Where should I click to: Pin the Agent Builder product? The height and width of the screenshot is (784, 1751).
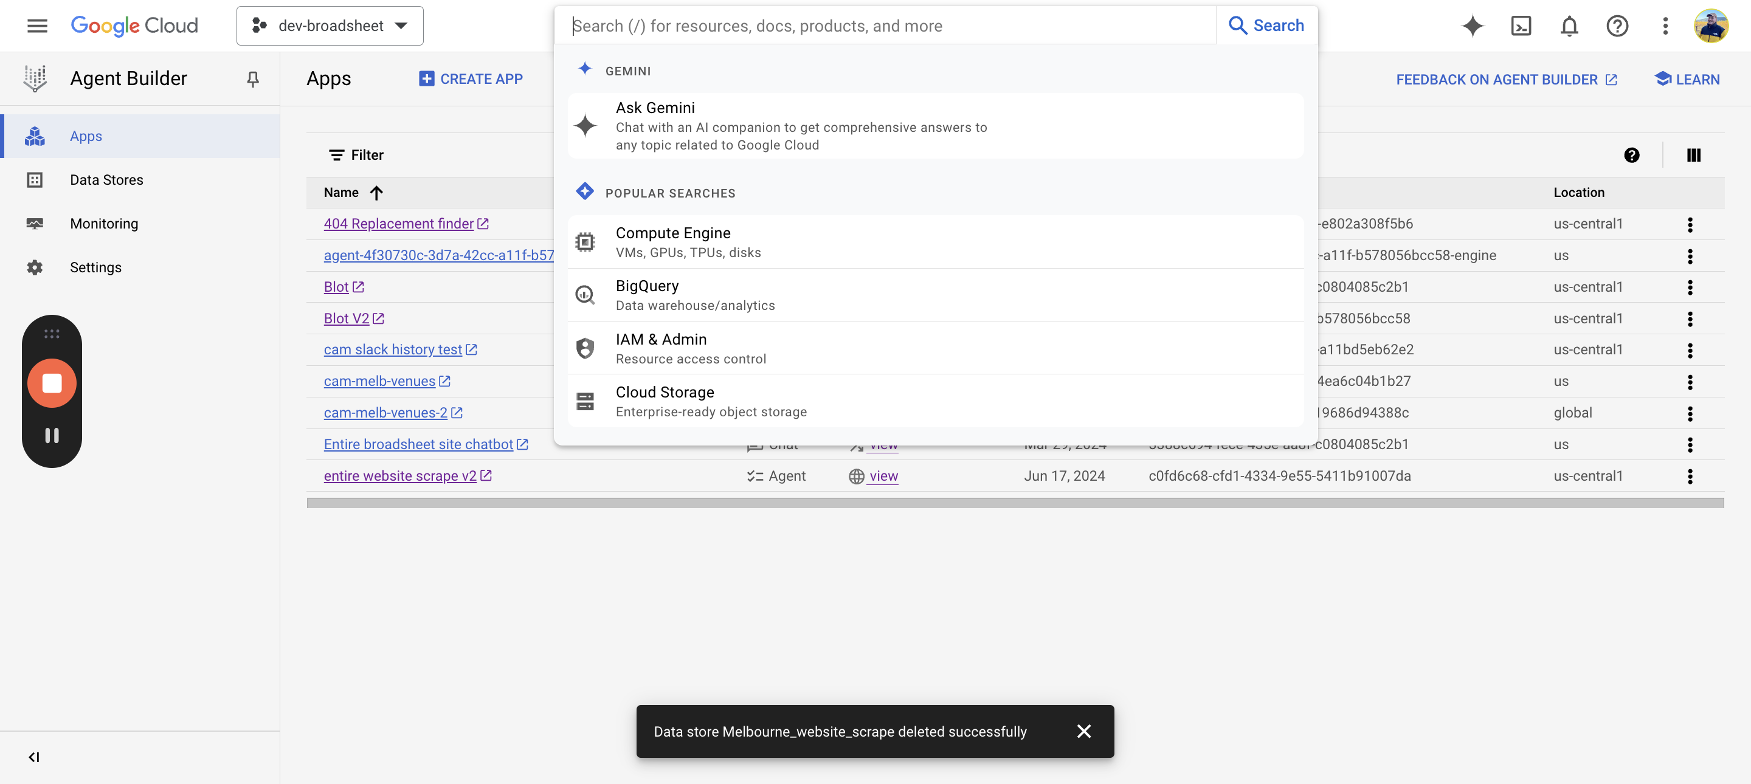point(252,80)
